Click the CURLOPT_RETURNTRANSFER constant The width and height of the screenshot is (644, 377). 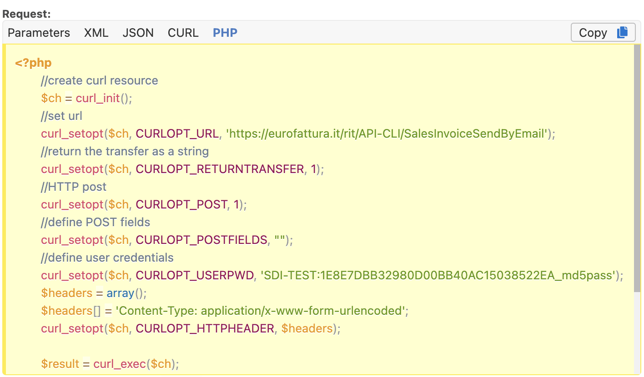click(220, 169)
